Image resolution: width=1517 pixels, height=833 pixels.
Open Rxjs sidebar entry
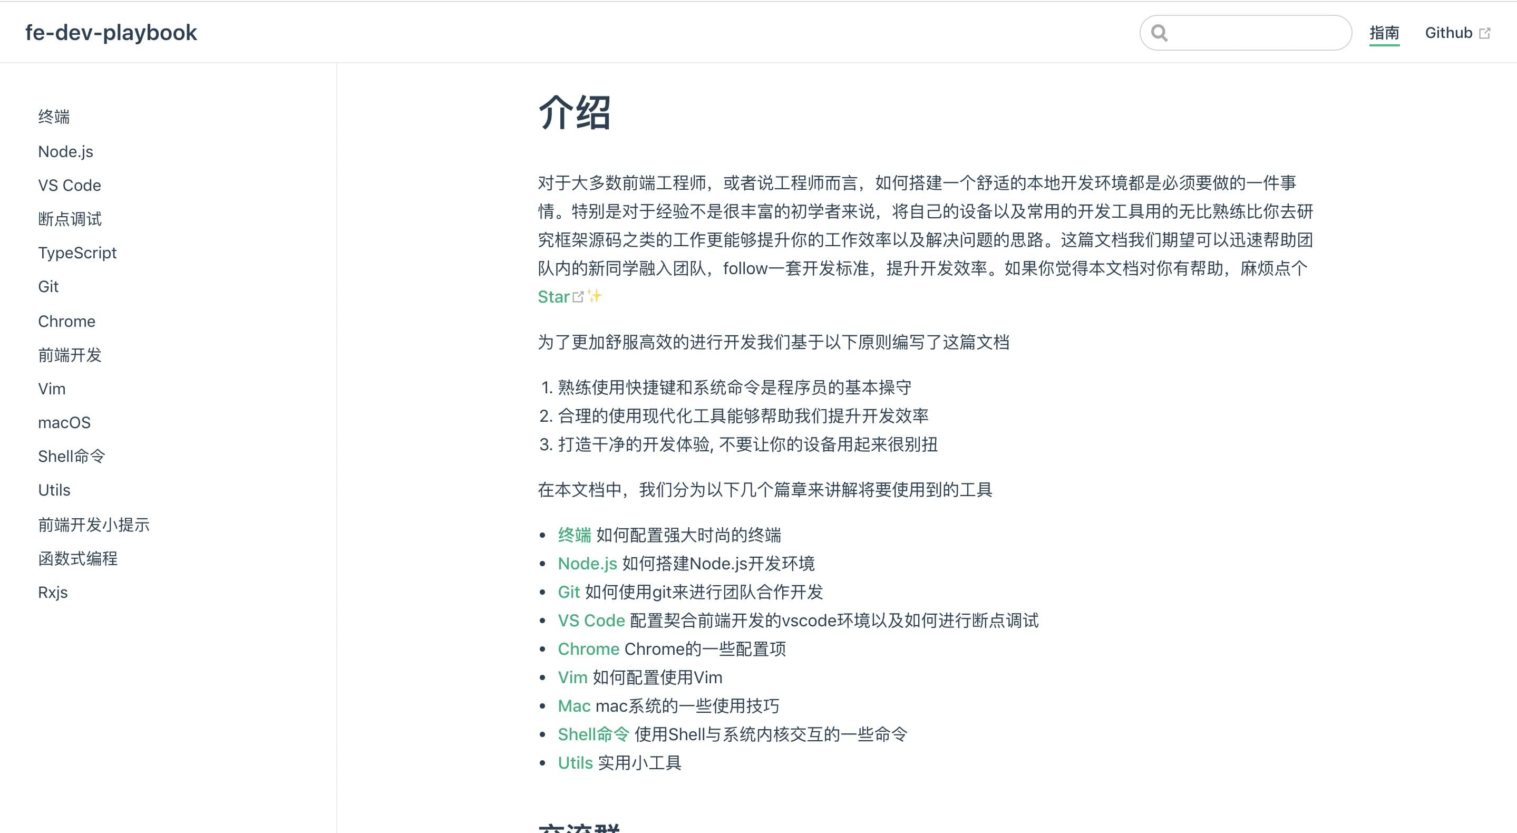point(53,592)
